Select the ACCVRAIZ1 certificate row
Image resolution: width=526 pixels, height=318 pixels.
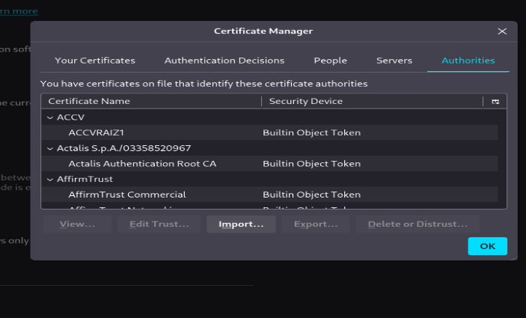96,132
